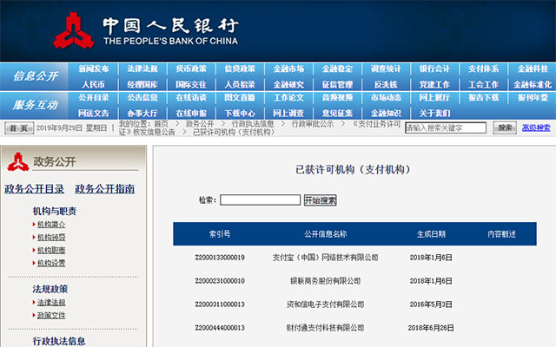Click the red emblem beside 政务公开
The image size is (556, 347).
tap(17, 161)
